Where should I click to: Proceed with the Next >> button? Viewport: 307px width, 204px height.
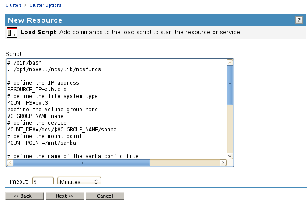(x=65, y=196)
